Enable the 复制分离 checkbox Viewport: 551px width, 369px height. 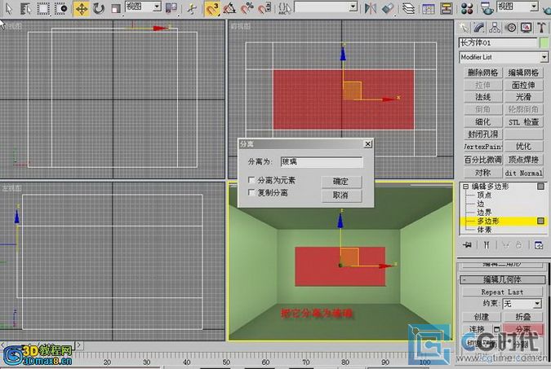[251, 192]
